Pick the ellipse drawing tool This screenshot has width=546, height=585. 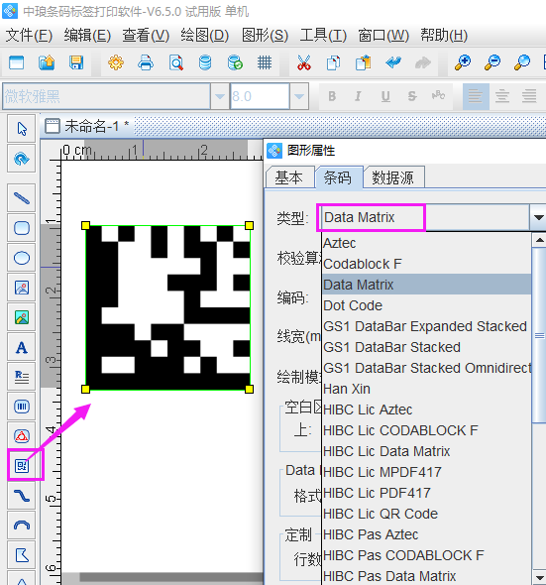(22, 258)
